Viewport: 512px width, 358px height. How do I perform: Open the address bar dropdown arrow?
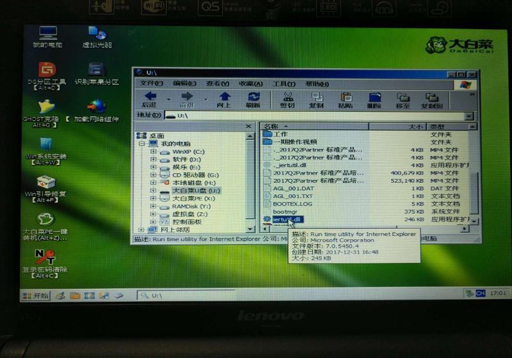[469, 116]
